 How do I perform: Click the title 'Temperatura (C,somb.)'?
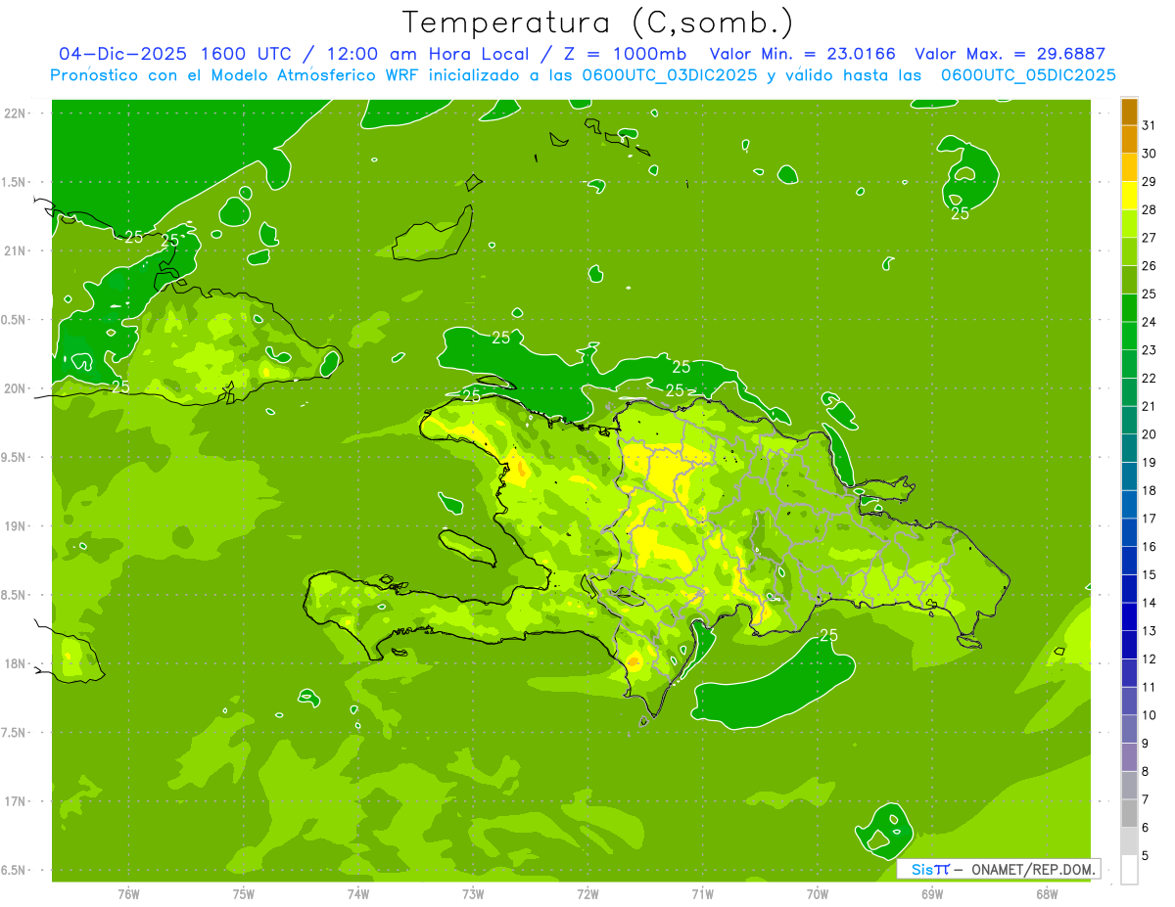click(x=598, y=23)
